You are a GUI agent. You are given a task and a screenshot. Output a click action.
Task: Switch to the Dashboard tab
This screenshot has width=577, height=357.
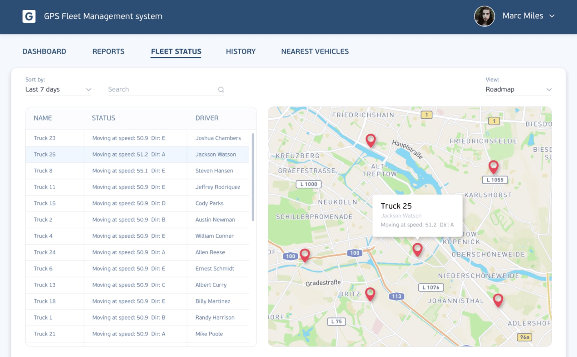[44, 51]
